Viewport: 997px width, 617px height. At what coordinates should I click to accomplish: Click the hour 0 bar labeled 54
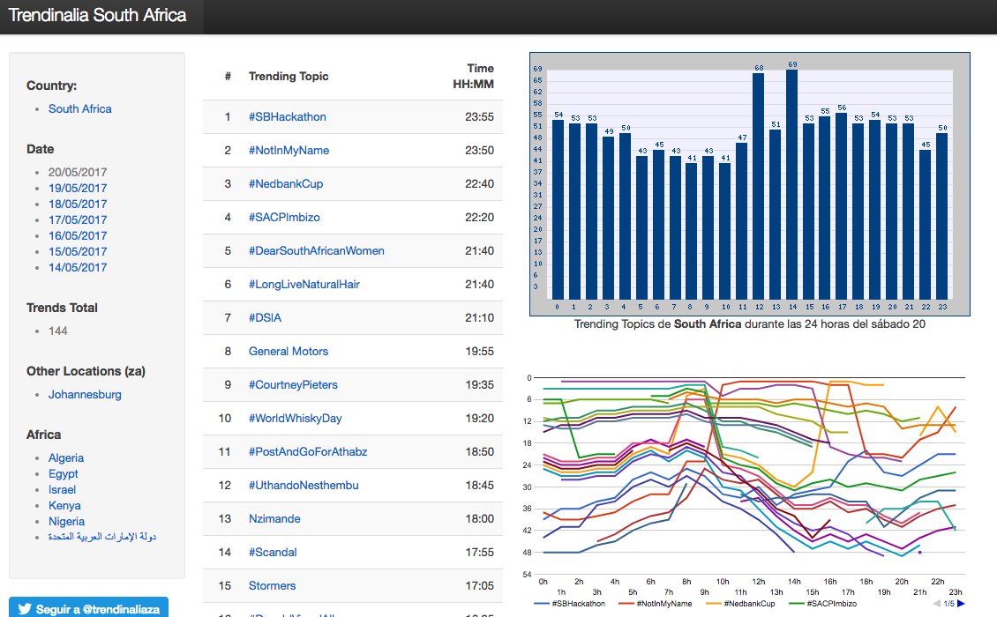pos(558,210)
